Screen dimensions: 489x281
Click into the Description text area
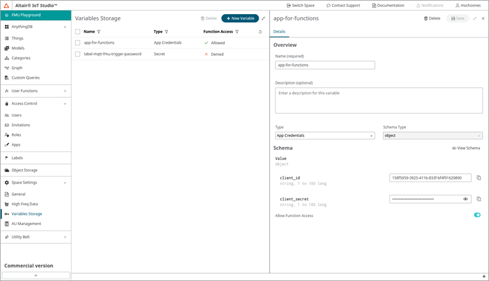(379, 100)
